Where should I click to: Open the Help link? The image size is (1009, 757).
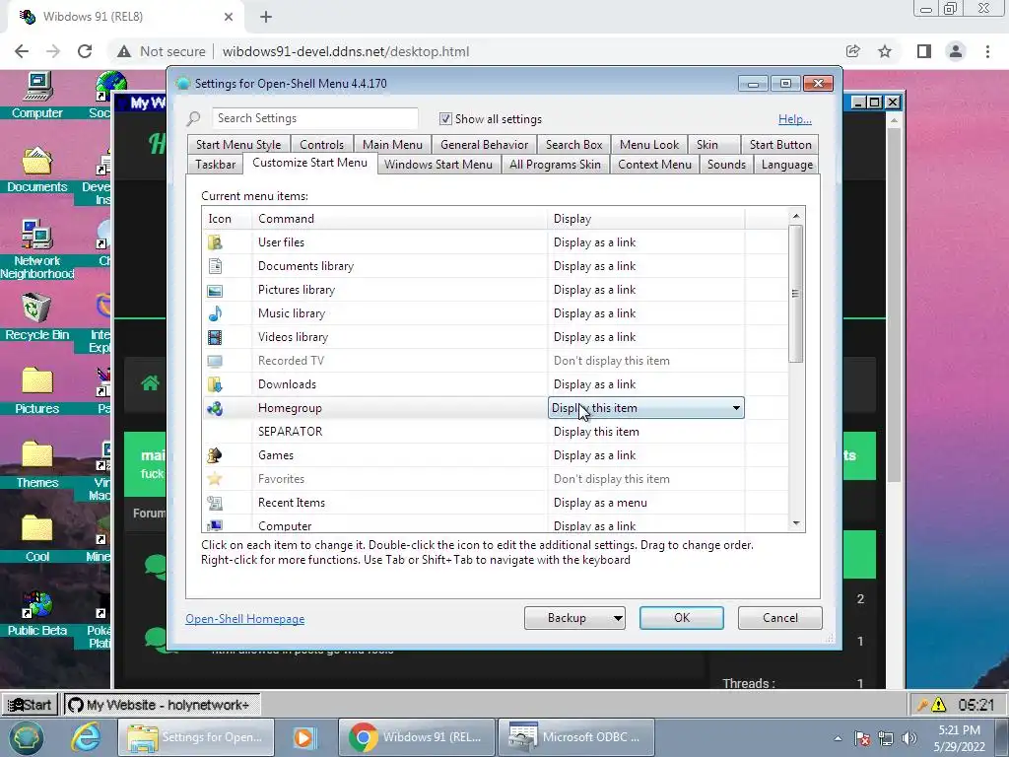coord(795,119)
